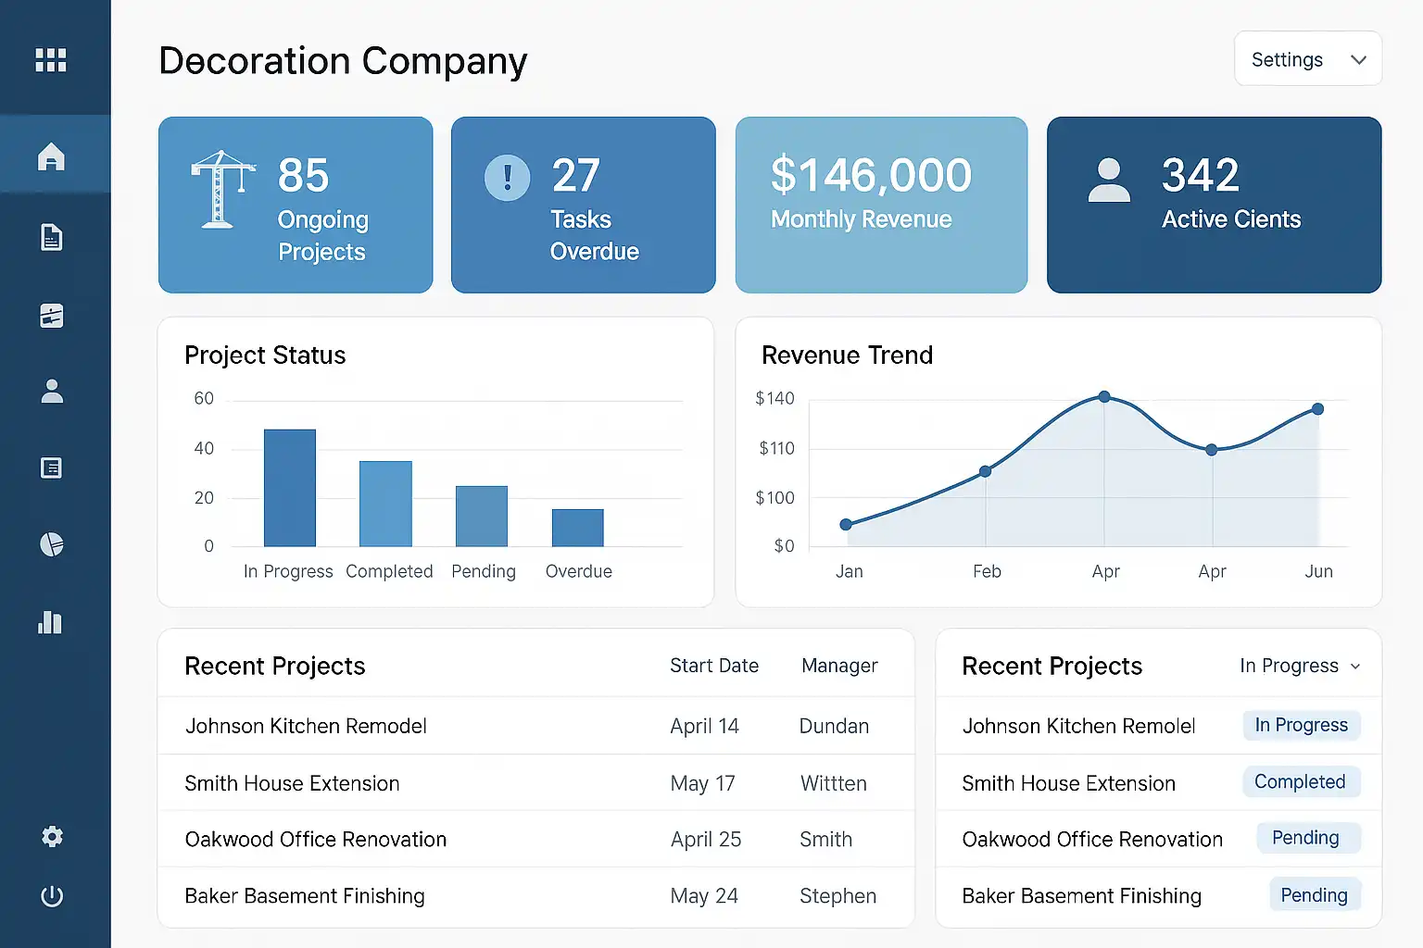
Task: Open the apps grid menu icon
Action: pos(51,60)
